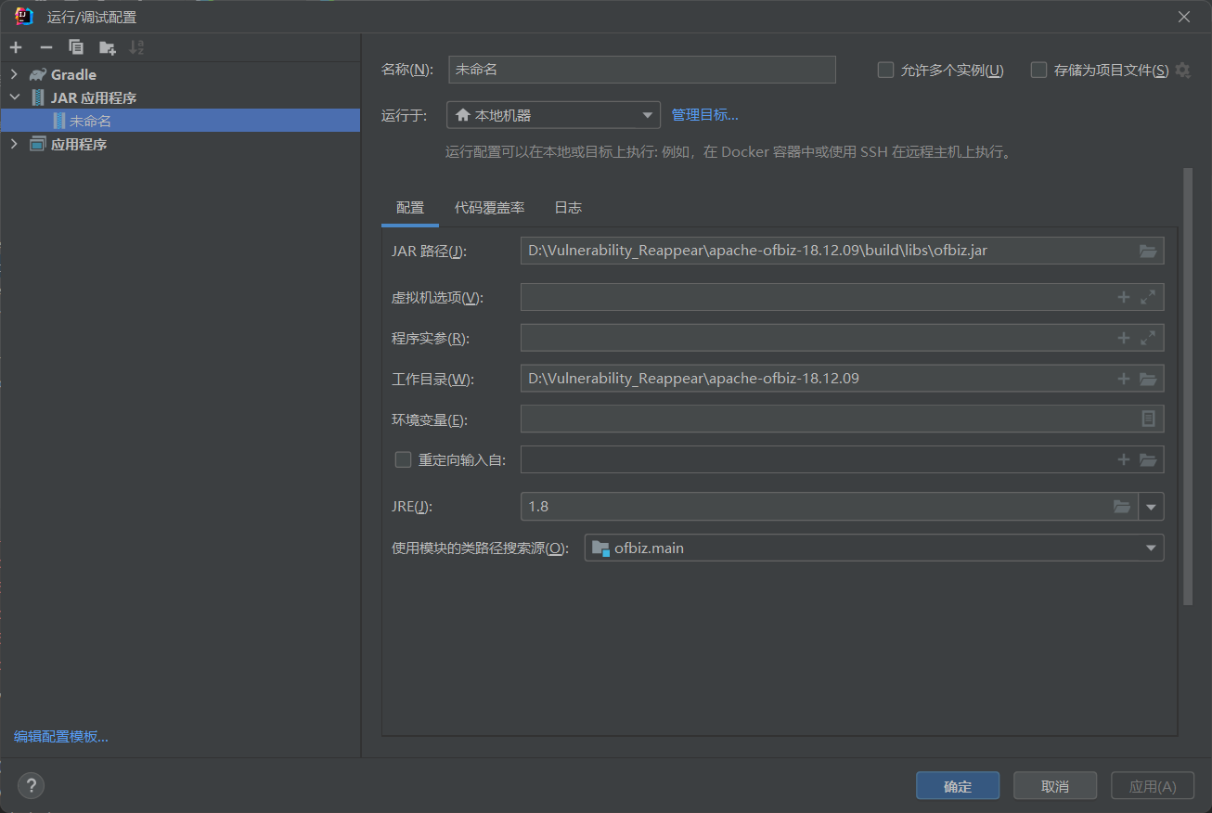The image size is (1212, 813).
Task: Expand the 虚拟机选项 field editor
Action: tap(1148, 297)
